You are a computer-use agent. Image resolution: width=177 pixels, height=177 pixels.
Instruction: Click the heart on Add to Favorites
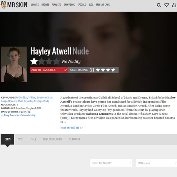pyautogui.click(x=65, y=70)
